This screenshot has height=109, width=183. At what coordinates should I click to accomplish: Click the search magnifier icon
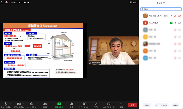coord(142,9)
